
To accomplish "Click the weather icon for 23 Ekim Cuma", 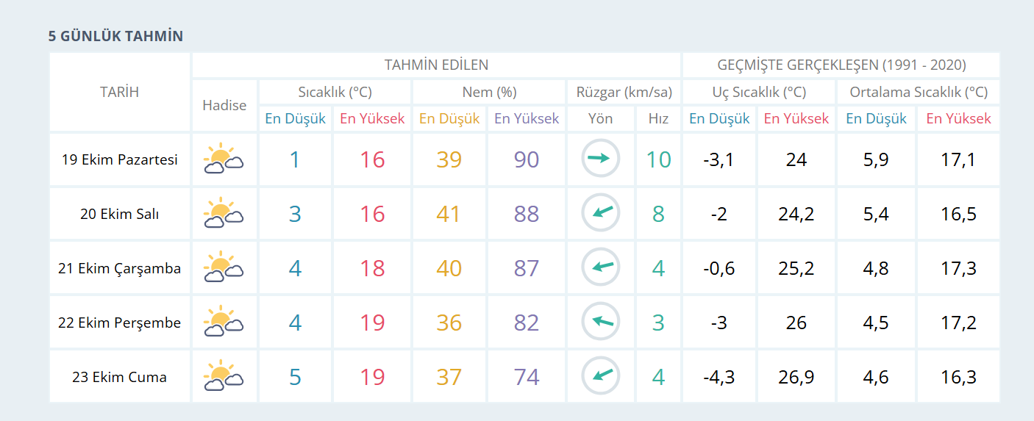I will (x=224, y=377).
